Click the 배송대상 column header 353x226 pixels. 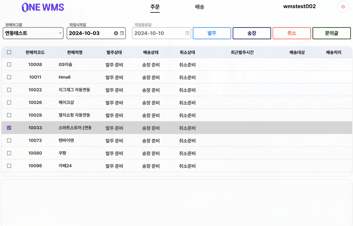click(297, 52)
